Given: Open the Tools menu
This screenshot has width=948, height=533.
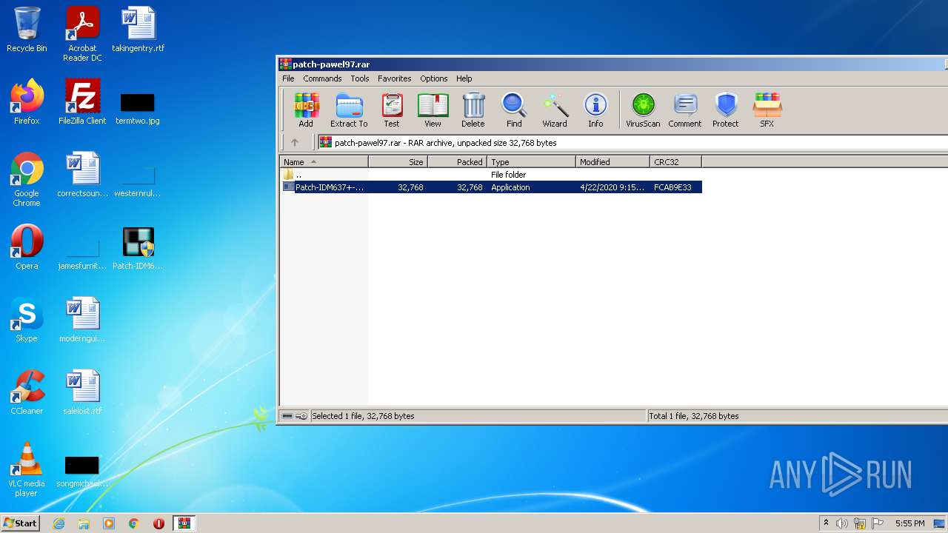Looking at the screenshot, I should point(360,78).
